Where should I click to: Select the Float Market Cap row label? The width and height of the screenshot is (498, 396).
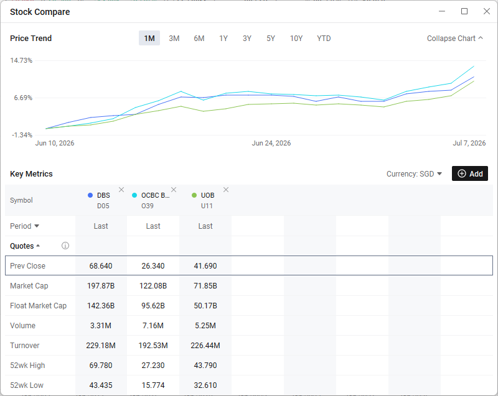click(x=38, y=306)
